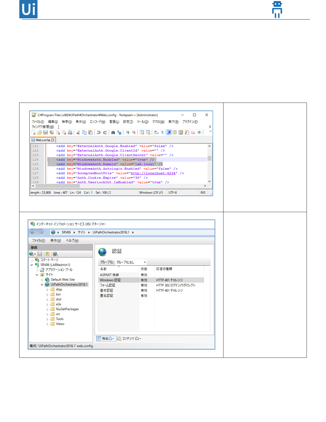Collapse the サイト tree node
326x422 pixels.
click(x=37, y=275)
